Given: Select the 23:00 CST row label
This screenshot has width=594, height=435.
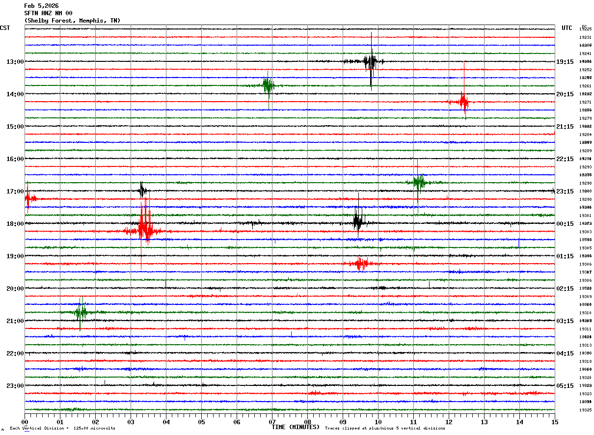Looking at the screenshot, I should (15, 386).
